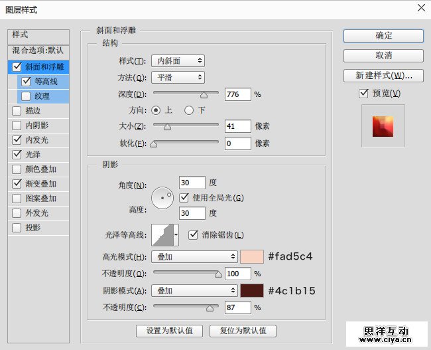The height and width of the screenshot is (350, 431).
Task: Click the shadow color swatch #4c1b15
Action: [252, 291]
